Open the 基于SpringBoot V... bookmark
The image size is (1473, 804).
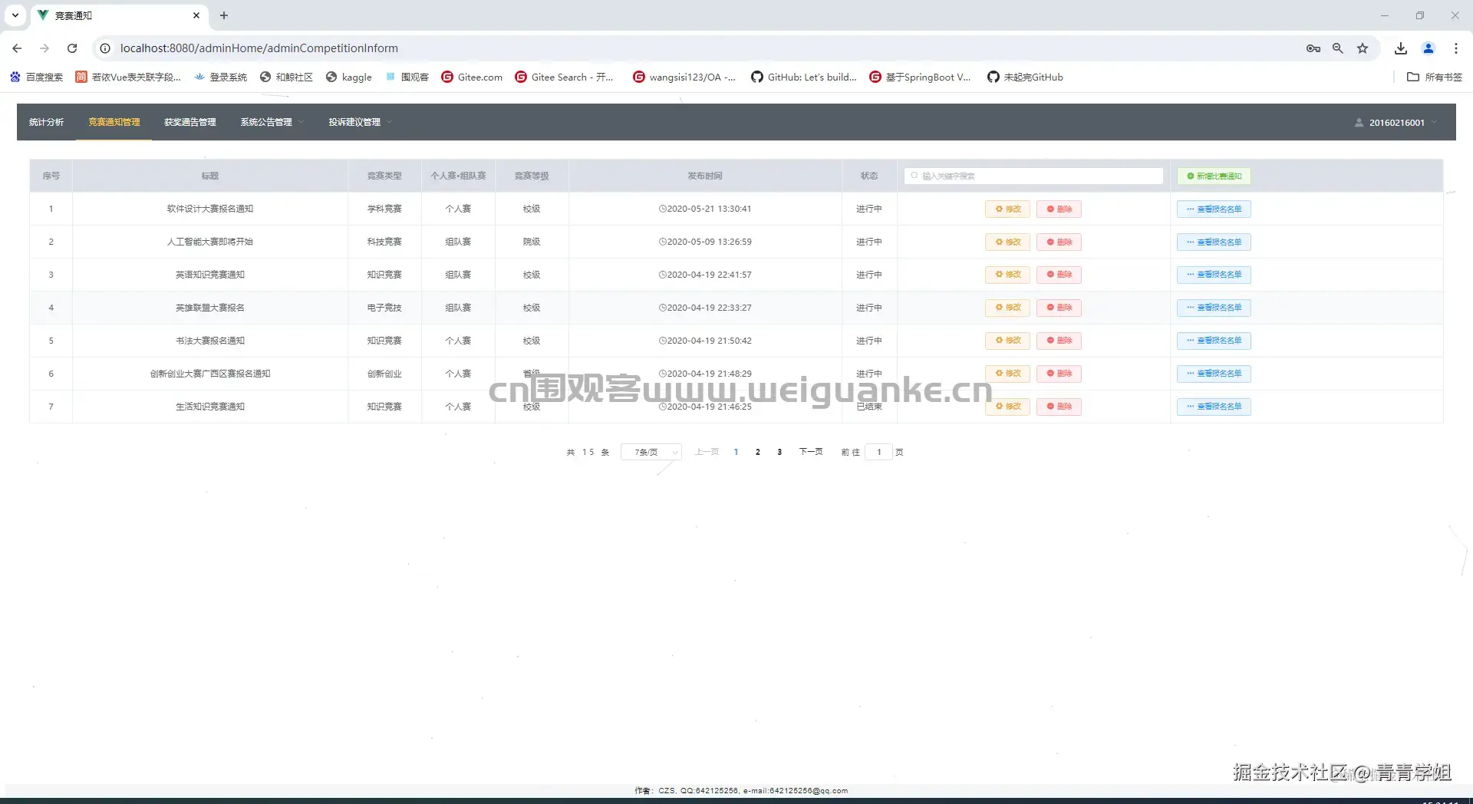(x=920, y=77)
